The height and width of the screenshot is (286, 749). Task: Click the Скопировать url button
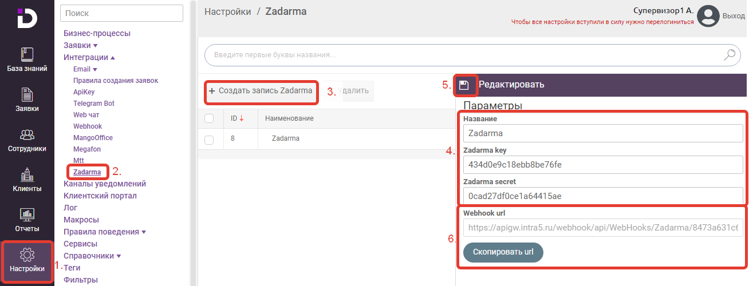[503, 253]
